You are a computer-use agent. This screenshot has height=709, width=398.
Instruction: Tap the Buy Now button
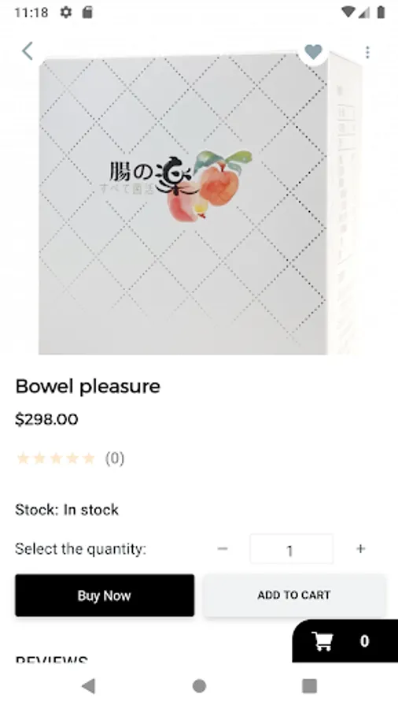click(x=105, y=595)
